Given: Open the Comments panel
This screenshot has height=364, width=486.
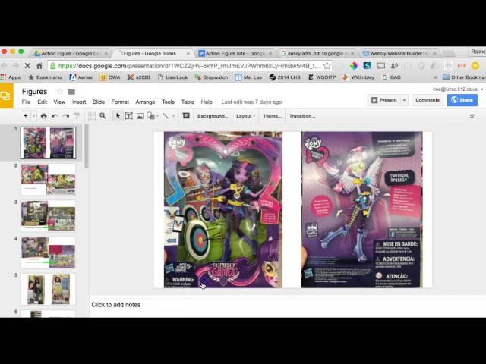Looking at the screenshot, I should [x=428, y=100].
